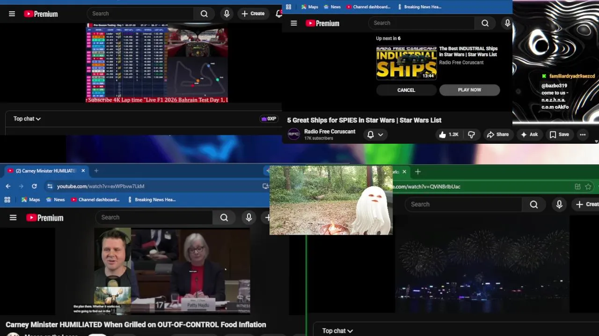The height and width of the screenshot is (336, 599).
Task: Bookmark the page with the star icon
Action: click(588, 187)
